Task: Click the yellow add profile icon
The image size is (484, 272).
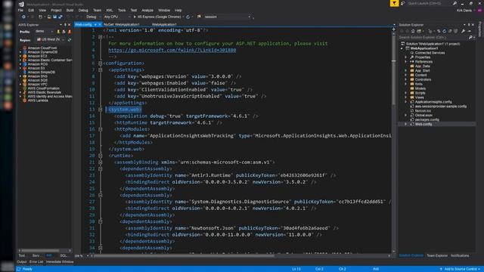Action: (58, 32)
